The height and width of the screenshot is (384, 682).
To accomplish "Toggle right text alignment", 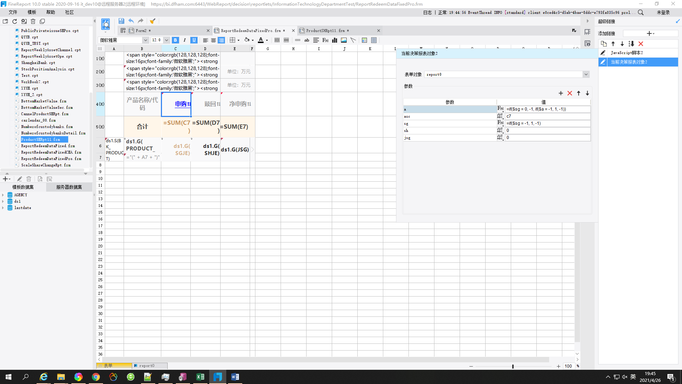I will point(221,40).
